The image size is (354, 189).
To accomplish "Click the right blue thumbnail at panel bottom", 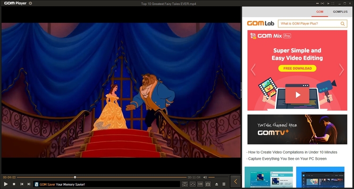I will click(x=320, y=177).
